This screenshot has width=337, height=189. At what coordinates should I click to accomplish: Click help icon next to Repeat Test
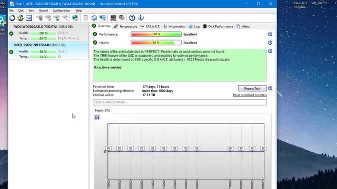click(x=270, y=88)
